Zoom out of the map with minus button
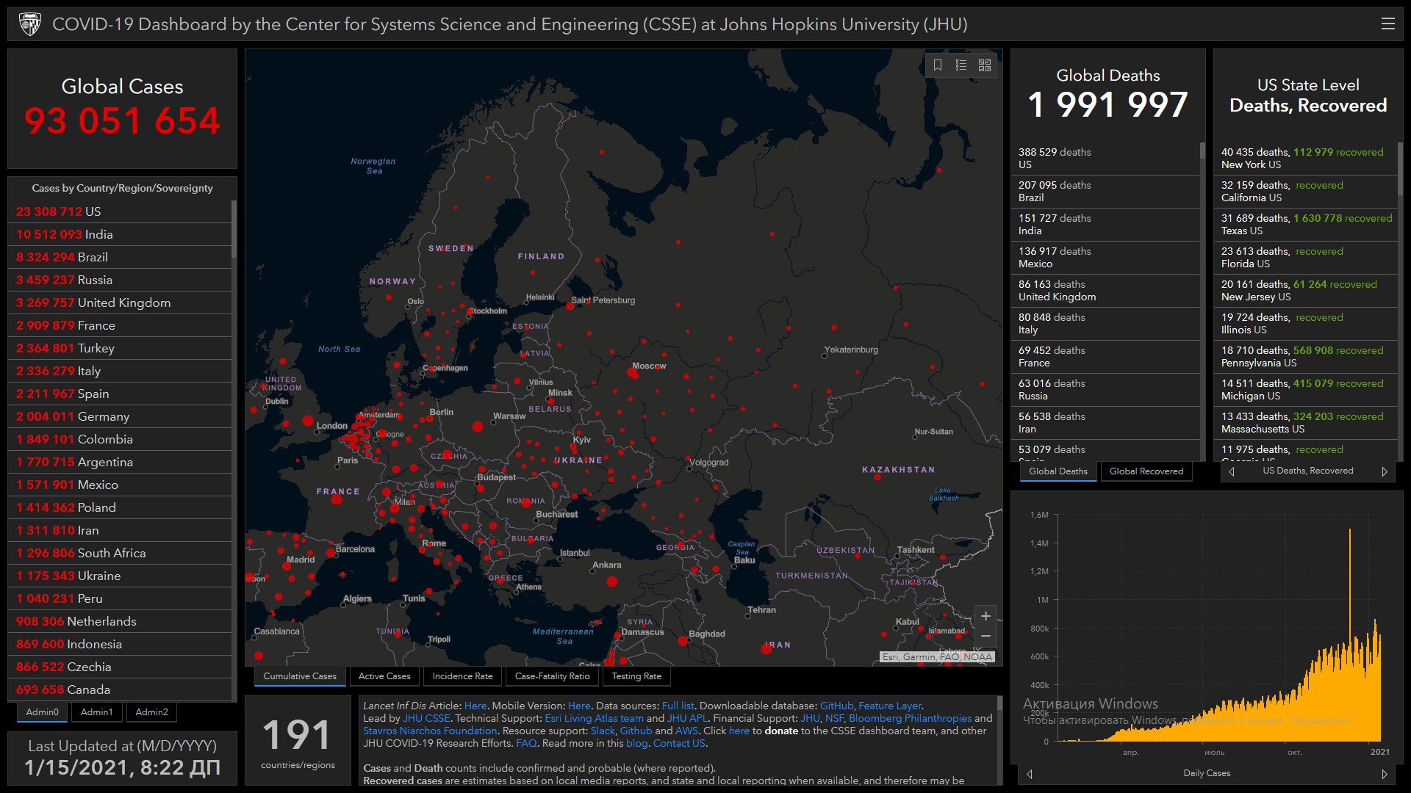The image size is (1411, 793). tap(985, 636)
